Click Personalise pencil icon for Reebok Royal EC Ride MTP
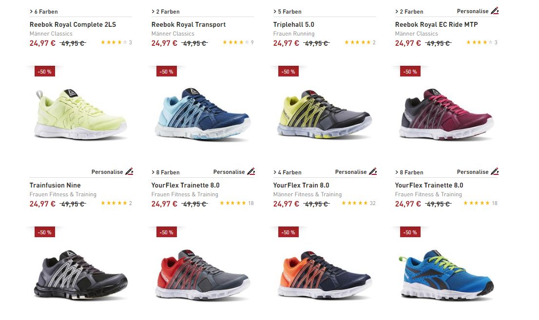This screenshot has height=320, width=539. (x=495, y=11)
